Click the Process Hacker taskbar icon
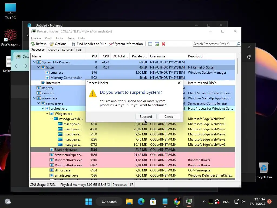This screenshot has height=208, width=277. click(x=189, y=201)
